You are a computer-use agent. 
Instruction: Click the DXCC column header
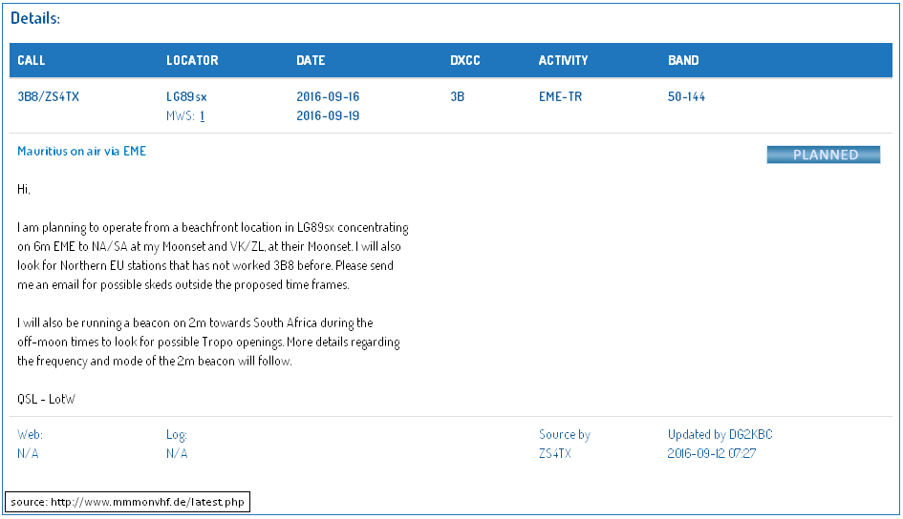coord(465,60)
